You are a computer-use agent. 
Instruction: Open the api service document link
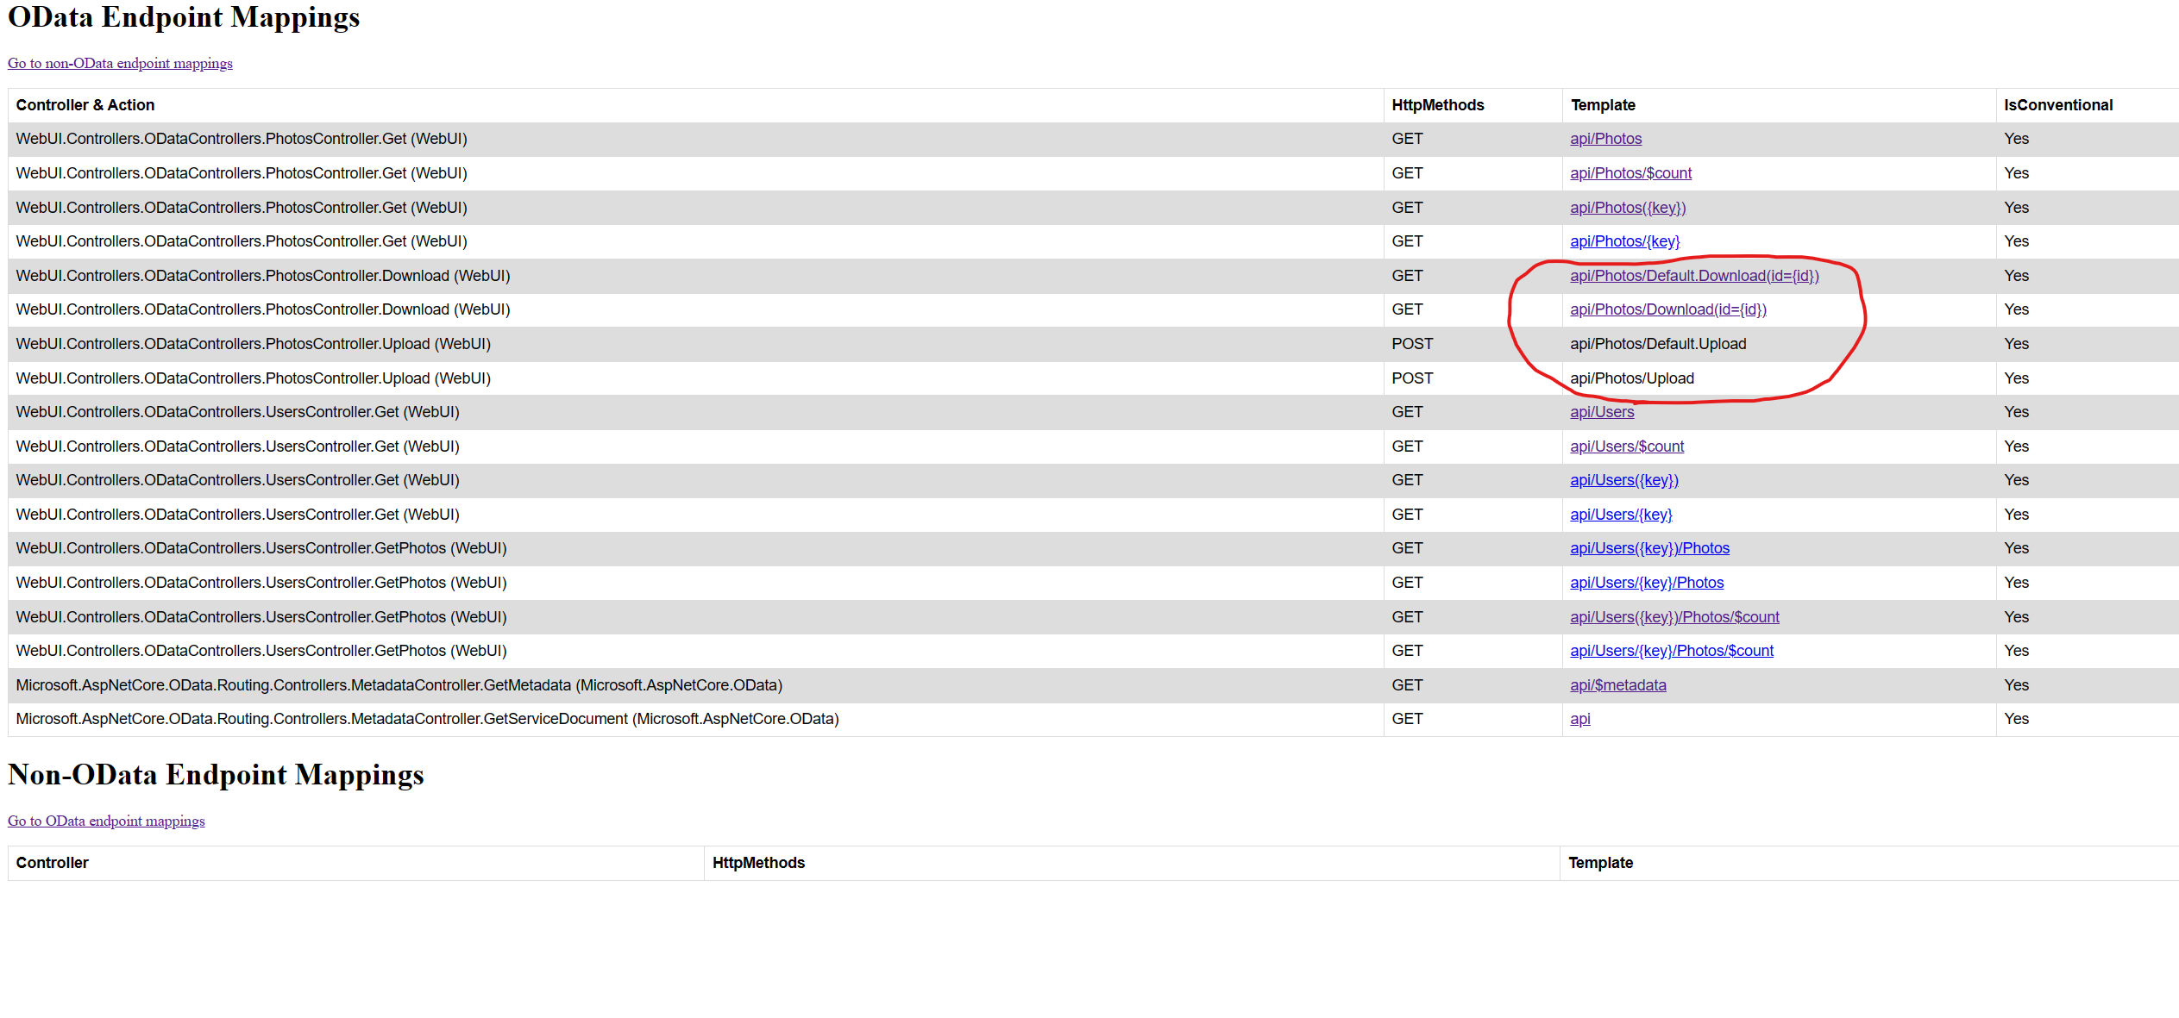pos(1579,718)
